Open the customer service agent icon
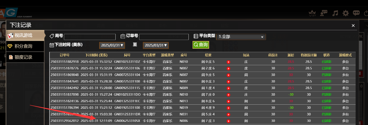This screenshot has height=125, width=368. click(x=324, y=13)
